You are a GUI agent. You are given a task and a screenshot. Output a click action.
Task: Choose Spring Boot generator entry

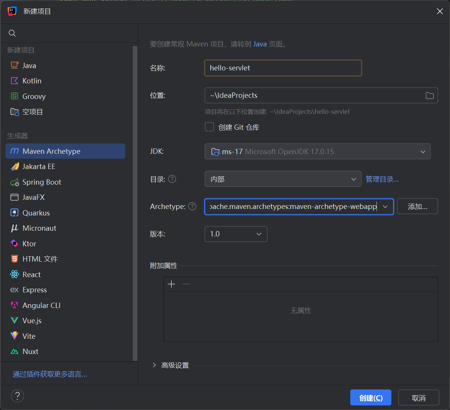[65, 182]
